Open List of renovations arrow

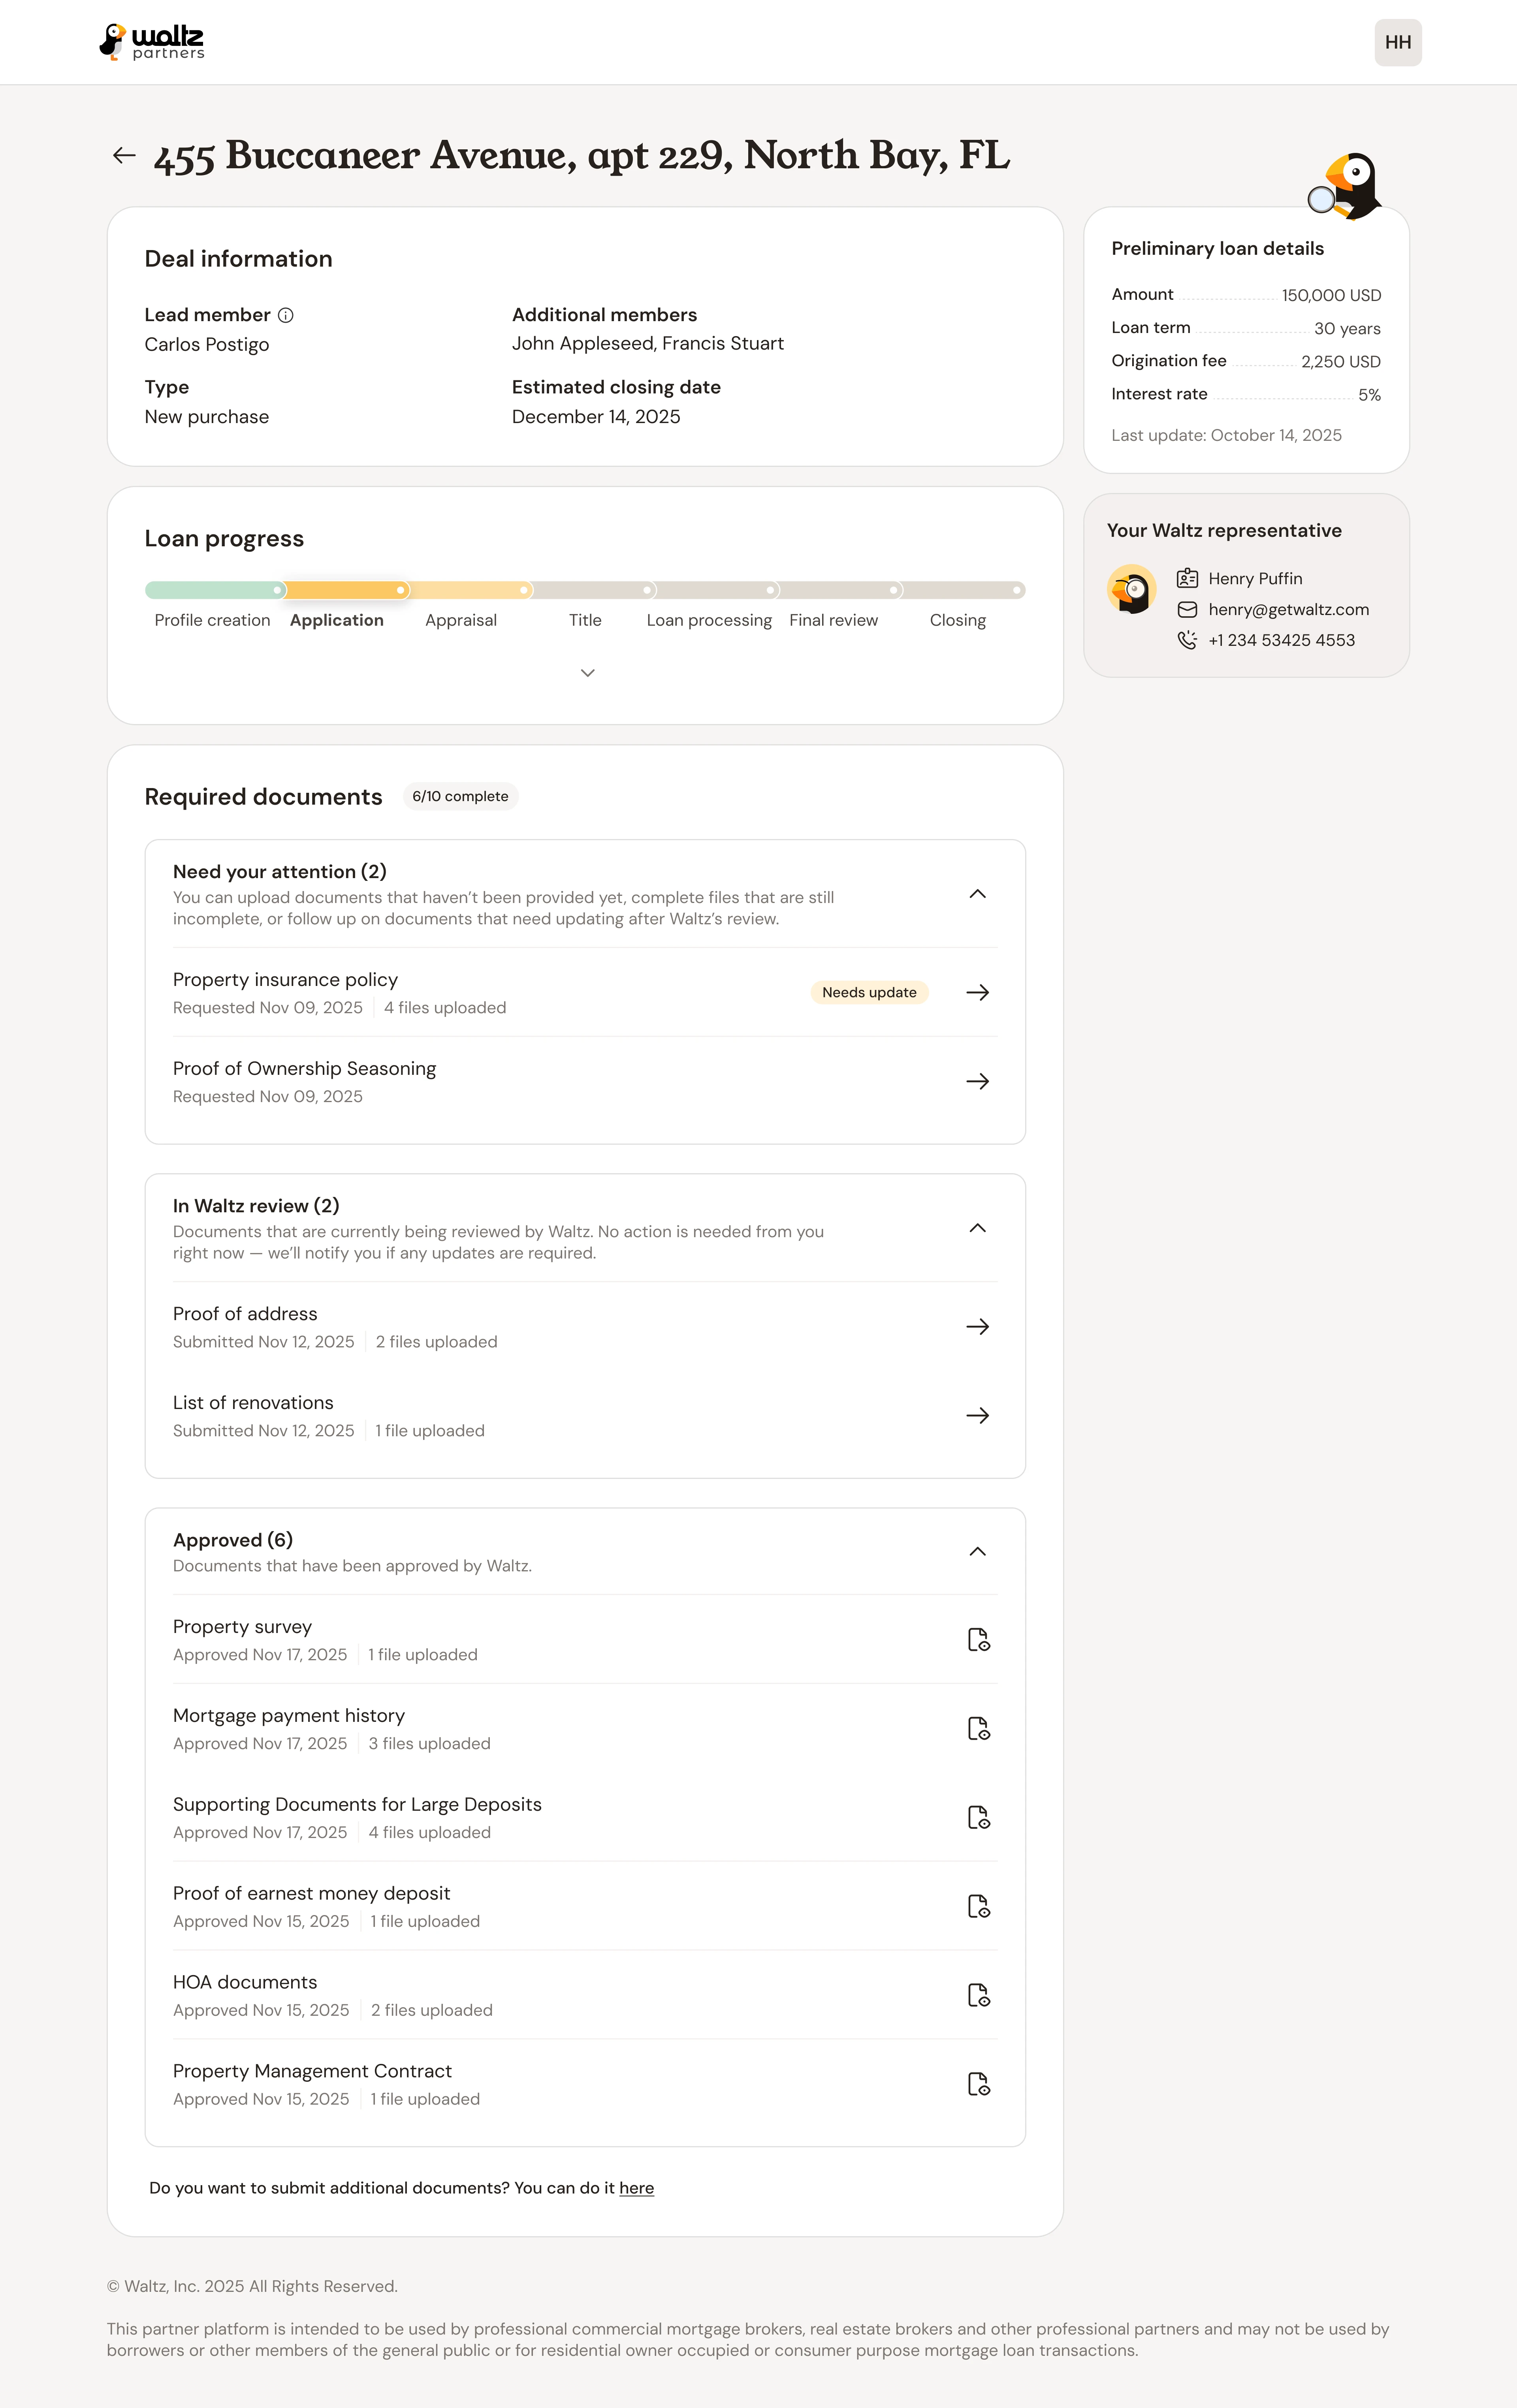(x=977, y=1415)
